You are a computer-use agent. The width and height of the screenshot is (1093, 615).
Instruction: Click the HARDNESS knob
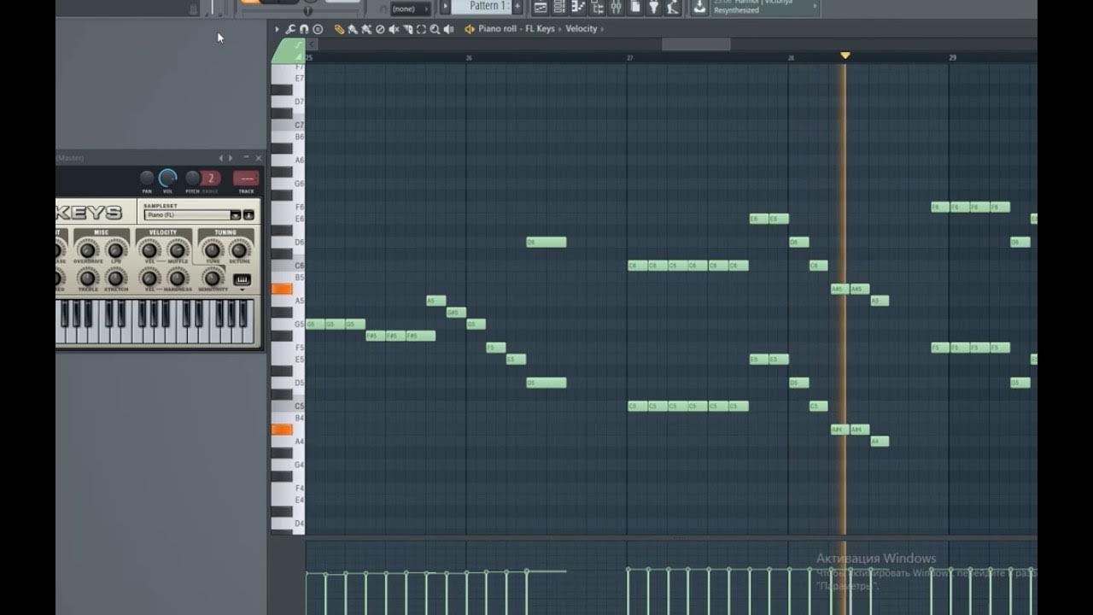tap(177, 278)
